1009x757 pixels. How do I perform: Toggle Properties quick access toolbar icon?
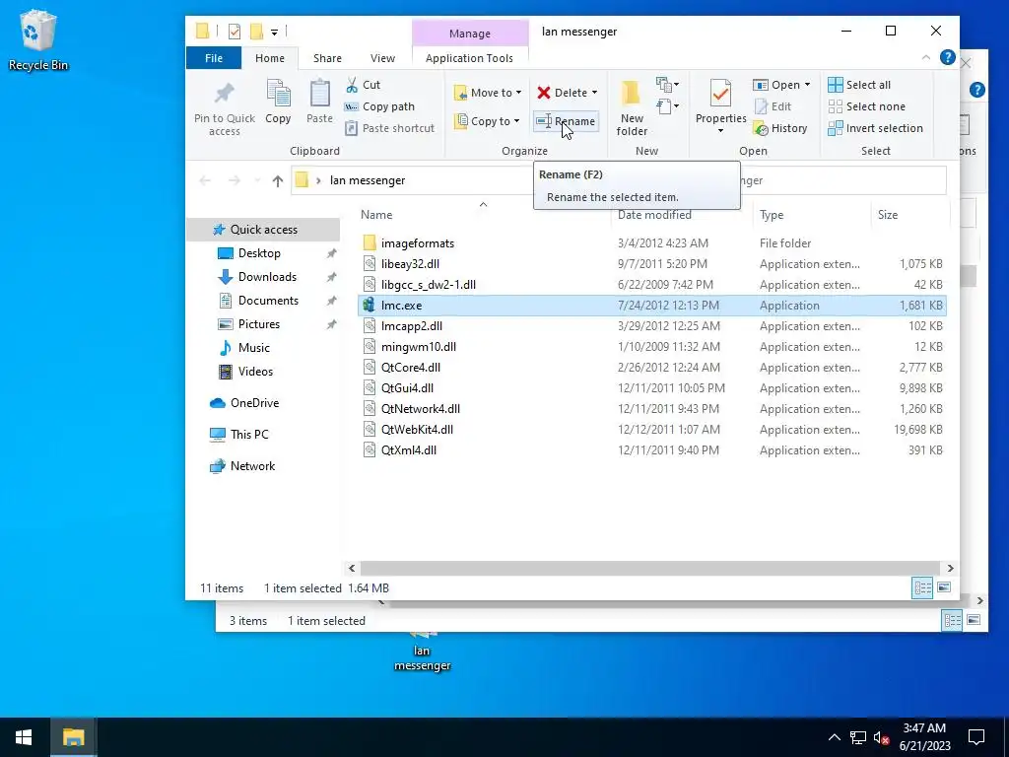coord(235,31)
